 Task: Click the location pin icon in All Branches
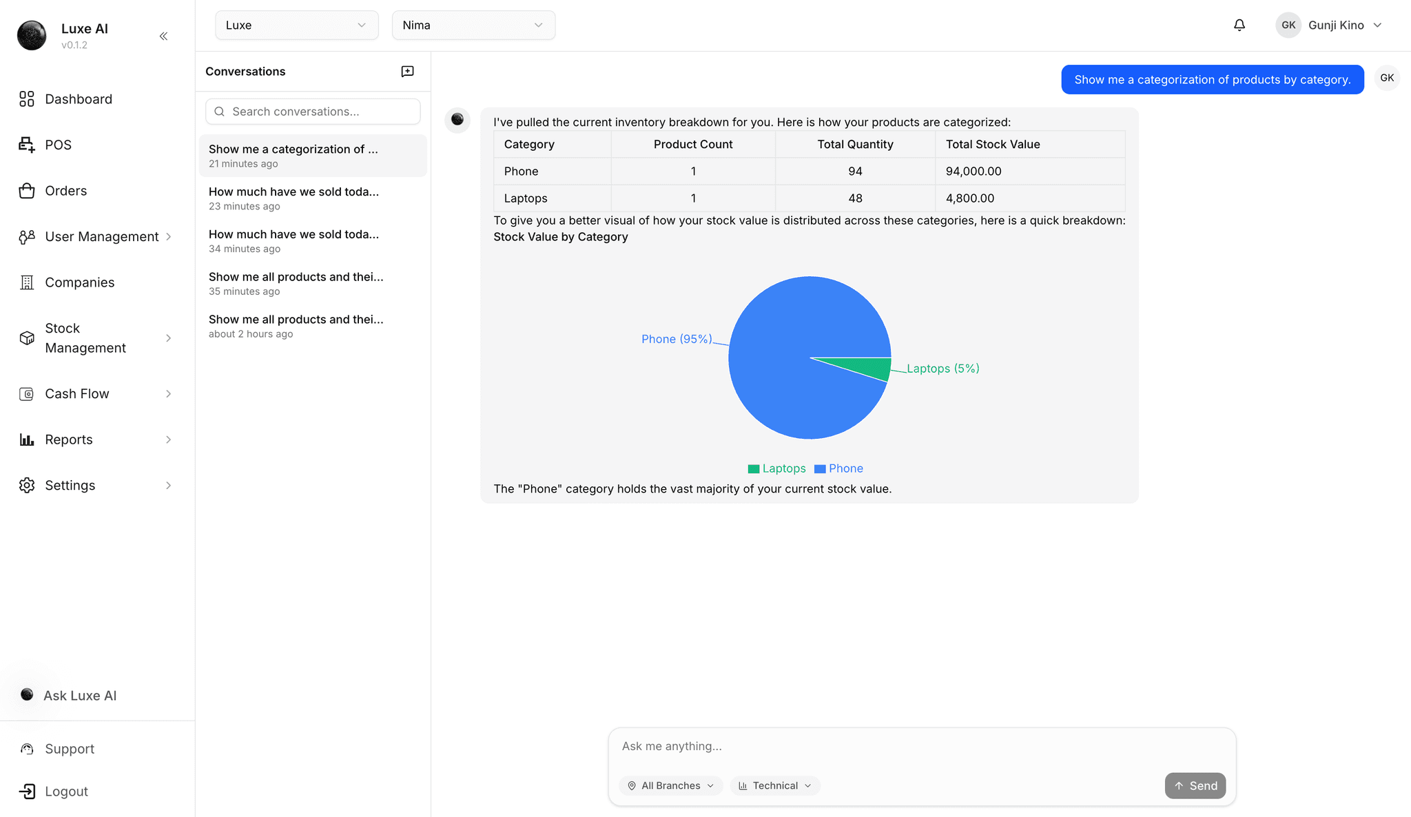(632, 786)
